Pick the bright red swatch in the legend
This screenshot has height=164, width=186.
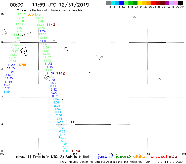153,3
